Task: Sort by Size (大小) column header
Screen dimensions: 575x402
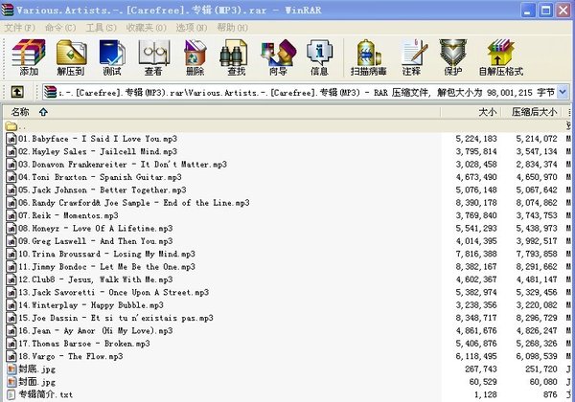Action: click(x=471, y=112)
